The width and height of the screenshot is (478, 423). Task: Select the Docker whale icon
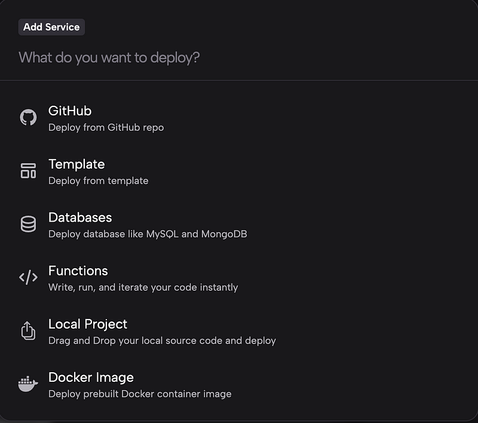coord(28,384)
